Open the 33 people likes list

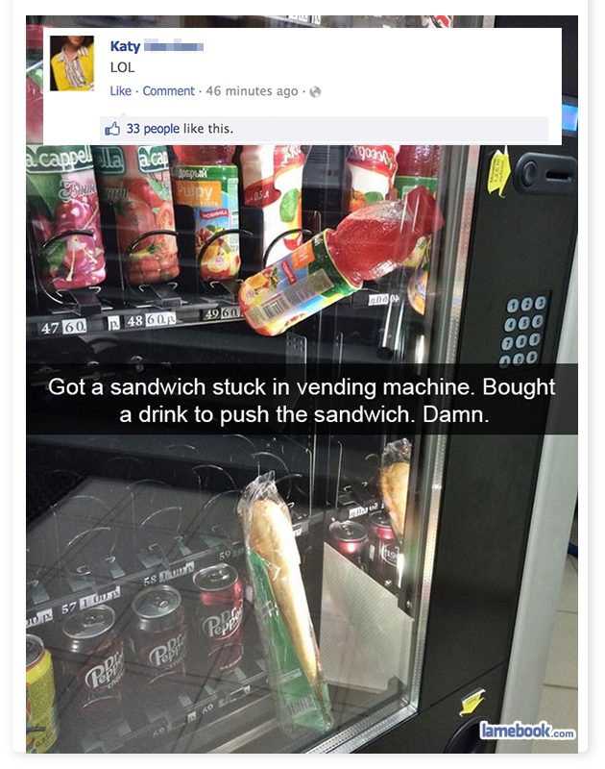pyautogui.click(x=153, y=129)
